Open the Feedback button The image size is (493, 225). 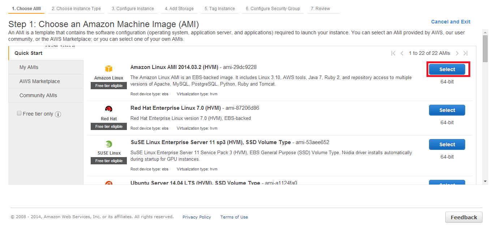point(464,217)
